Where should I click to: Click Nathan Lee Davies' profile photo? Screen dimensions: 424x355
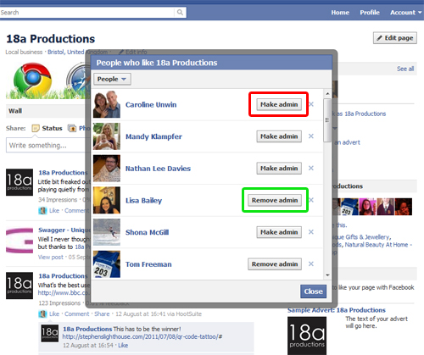click(x=107, y=168)
